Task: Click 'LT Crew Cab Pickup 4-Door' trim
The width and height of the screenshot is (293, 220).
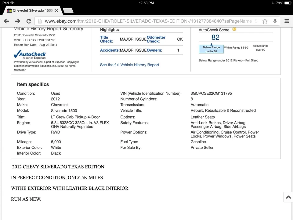Action: click(75, 117)
